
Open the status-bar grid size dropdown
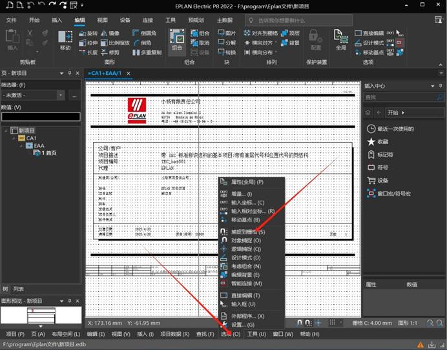[340, 323]
